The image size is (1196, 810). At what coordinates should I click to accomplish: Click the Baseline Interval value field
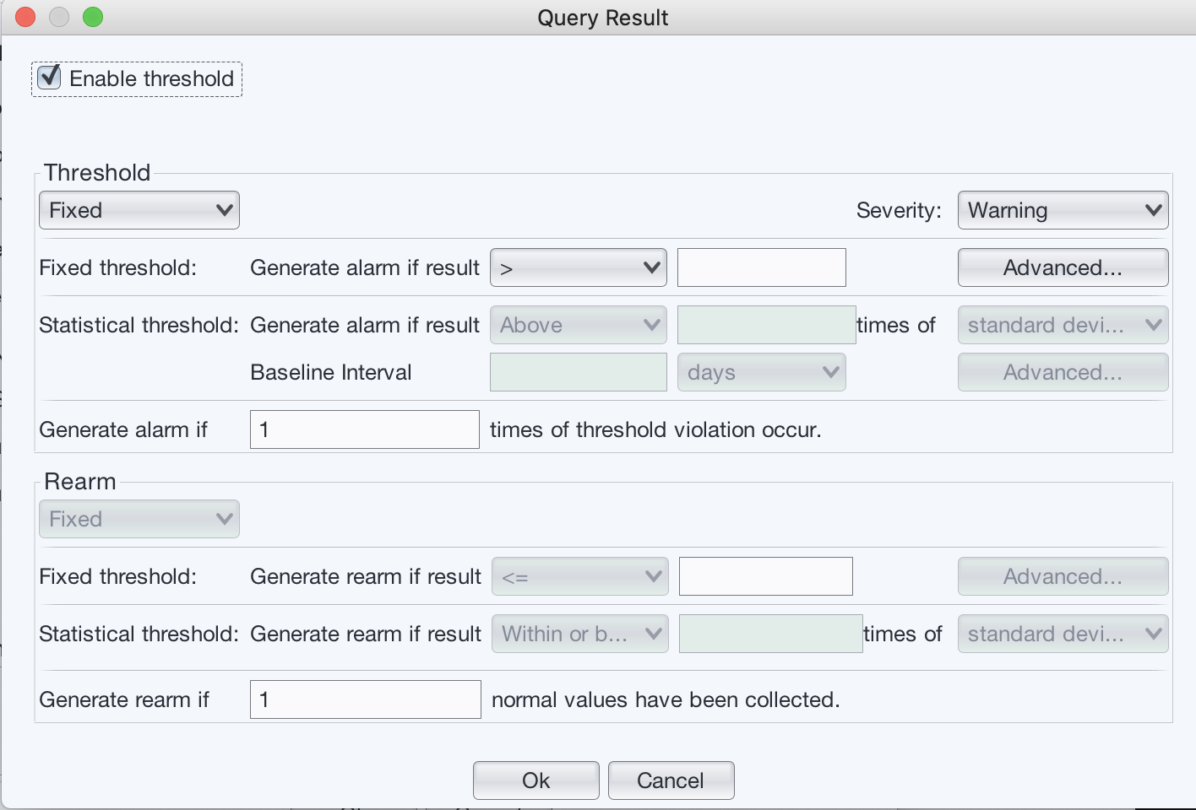pos(578,372)
